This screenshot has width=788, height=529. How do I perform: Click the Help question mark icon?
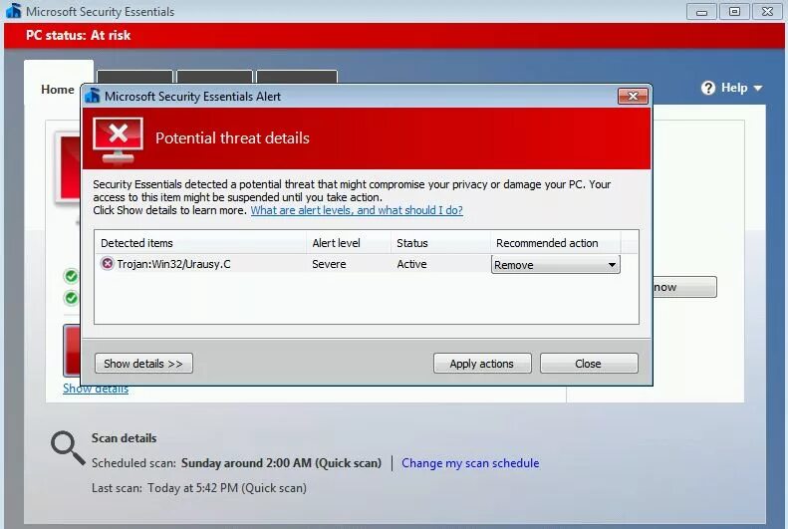pos(708,88)
